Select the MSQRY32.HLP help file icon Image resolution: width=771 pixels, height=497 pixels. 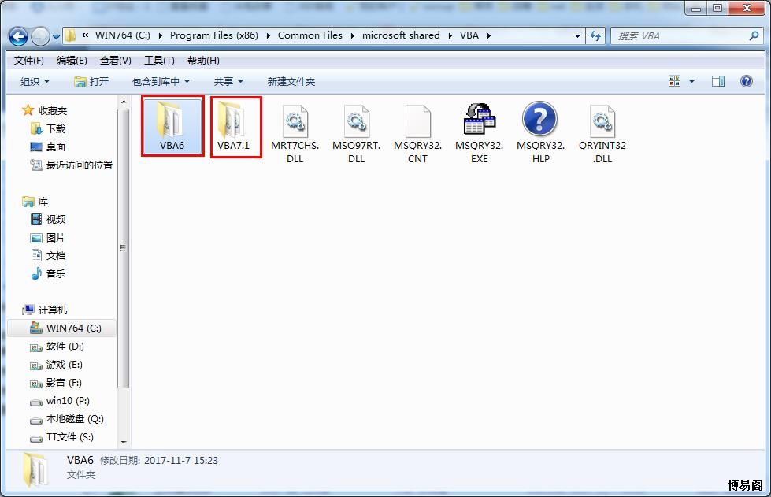pyautogui.click(x=540, y=121)
